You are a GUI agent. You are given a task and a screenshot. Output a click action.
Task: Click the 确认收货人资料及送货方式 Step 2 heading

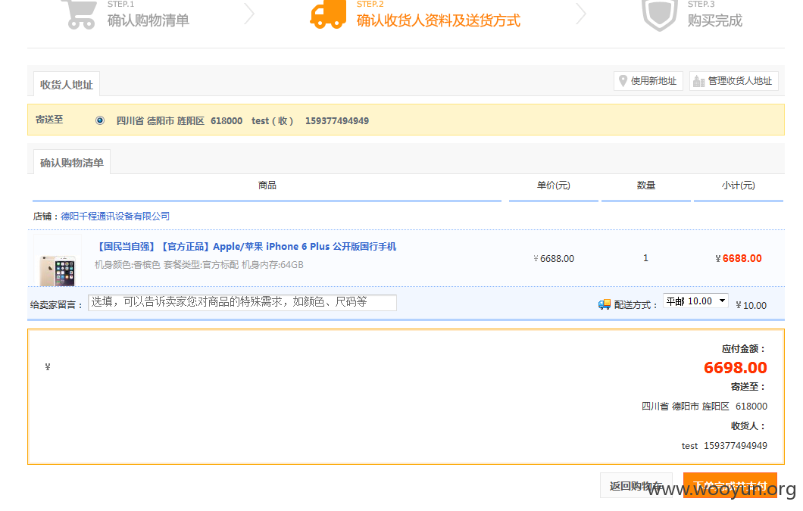[x=439, y=20]
